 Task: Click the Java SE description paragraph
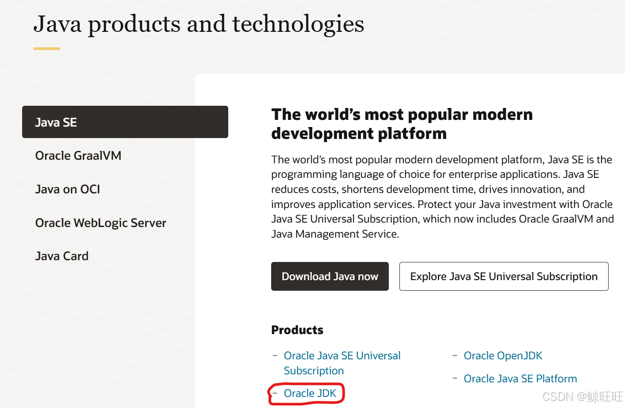tap(442, 197)
